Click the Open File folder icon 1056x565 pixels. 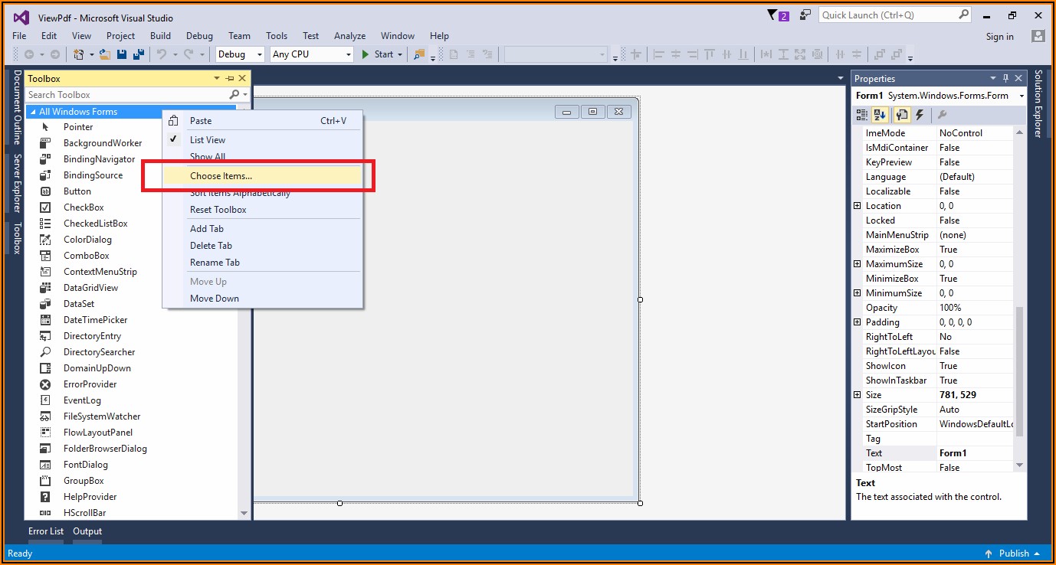[105, 54]
